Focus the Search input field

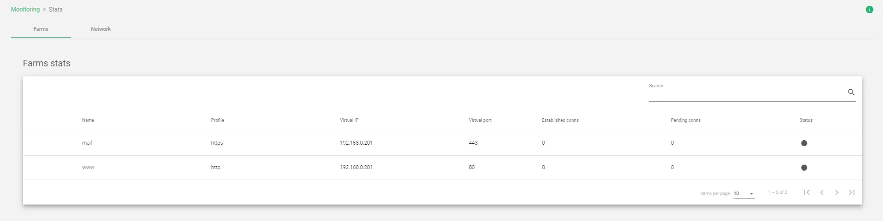click(745, 93)
